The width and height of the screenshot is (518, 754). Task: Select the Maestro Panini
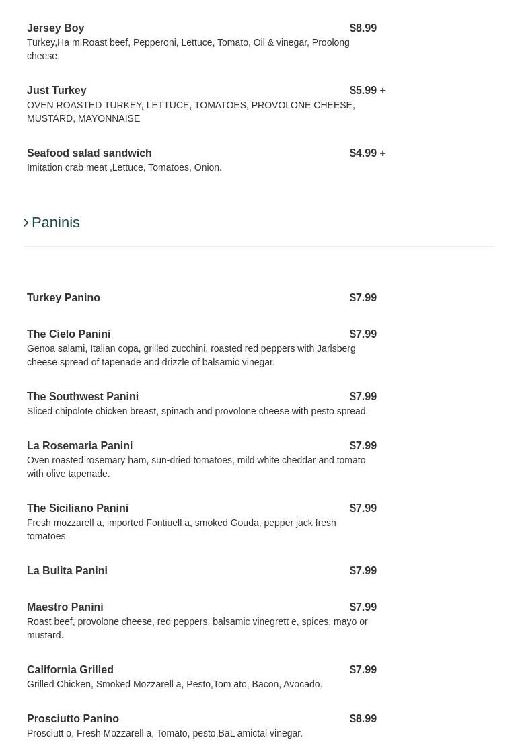coord(65,607)
